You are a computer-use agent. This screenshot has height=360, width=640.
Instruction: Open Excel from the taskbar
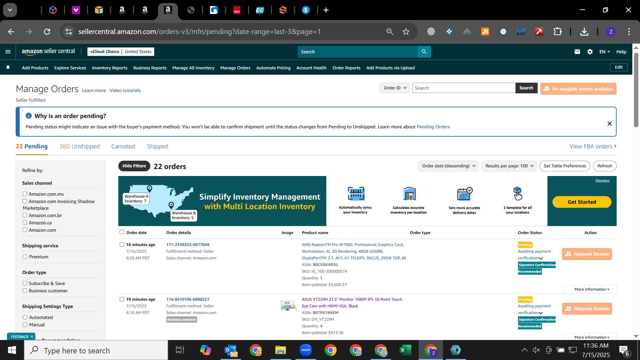pyautogui.click(x=405, y=350)
